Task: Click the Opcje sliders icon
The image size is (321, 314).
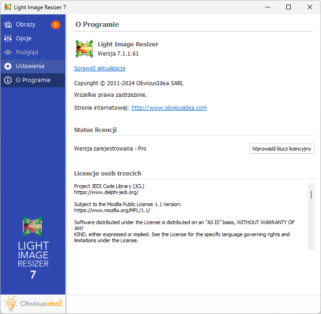Action: point(8,38)
